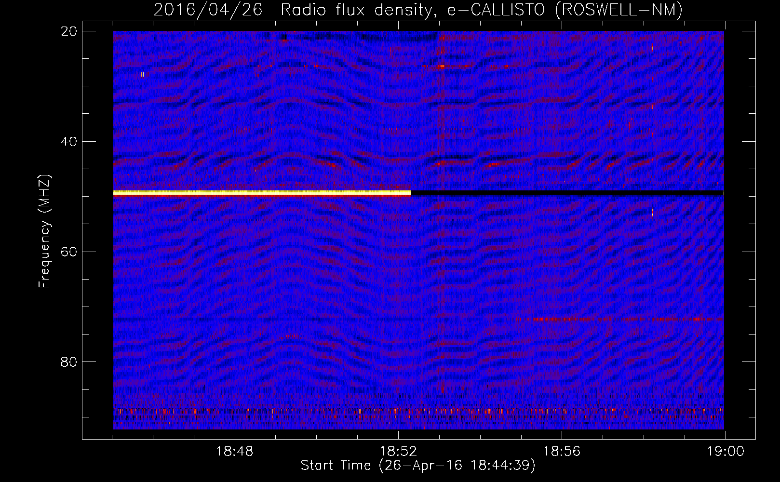Click the 80 MHz frequency tick label
Screen dimensions: 780x482
pyautogui.click(x=69, y=362)
